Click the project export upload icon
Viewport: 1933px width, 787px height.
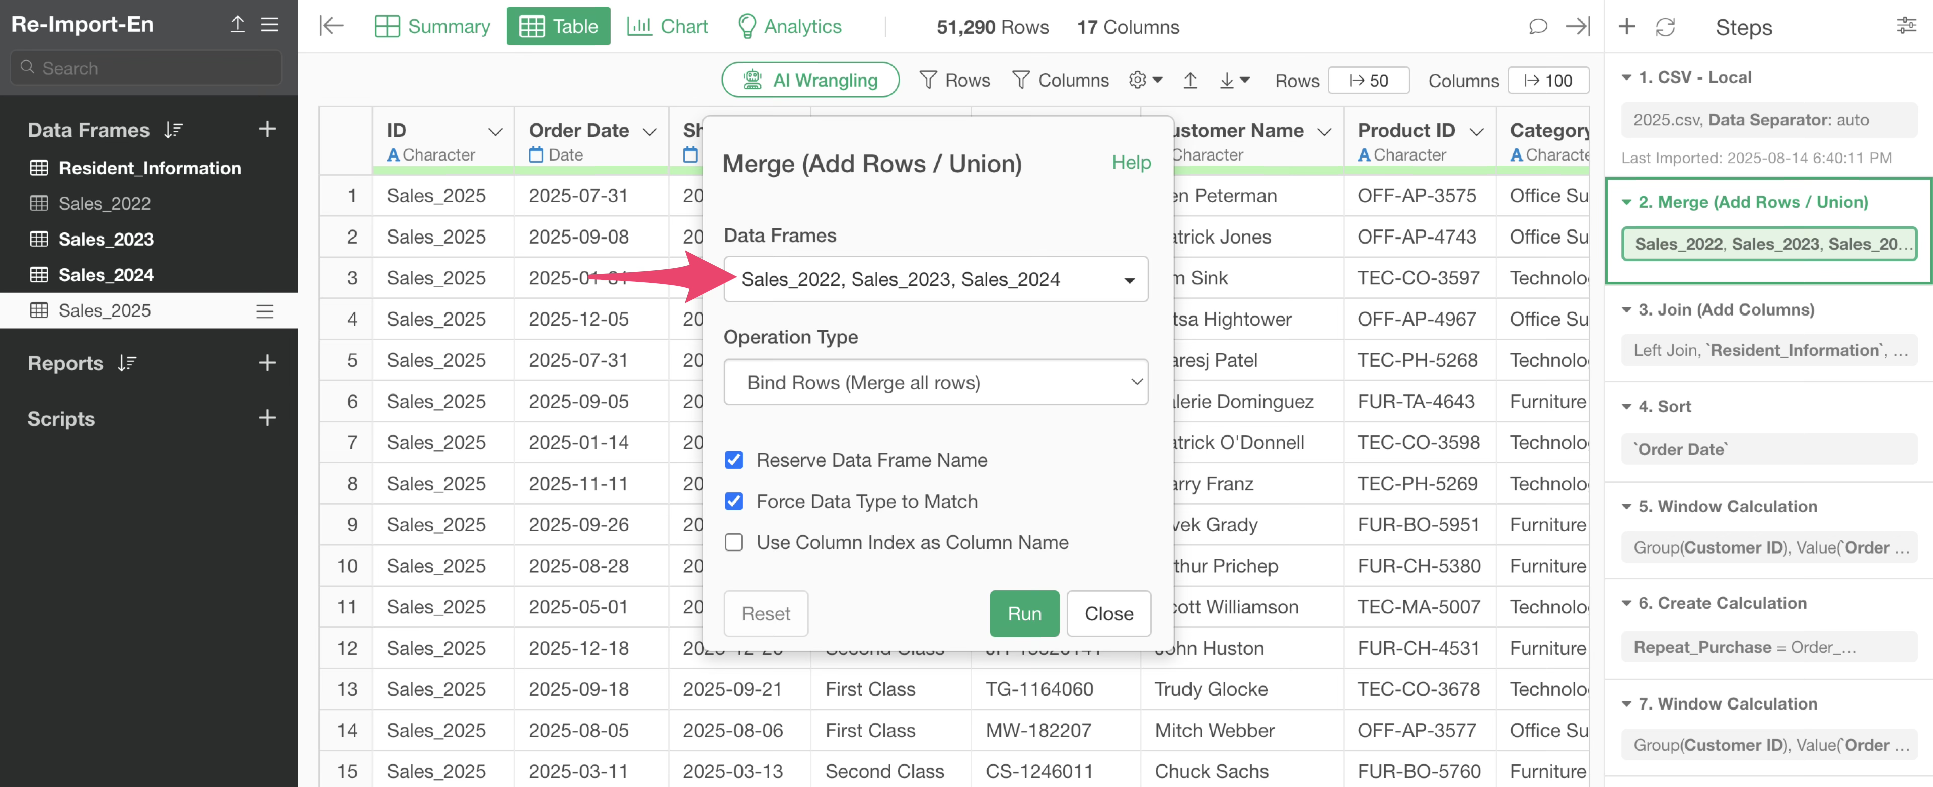pyautogui.click(x=237, y=24)
